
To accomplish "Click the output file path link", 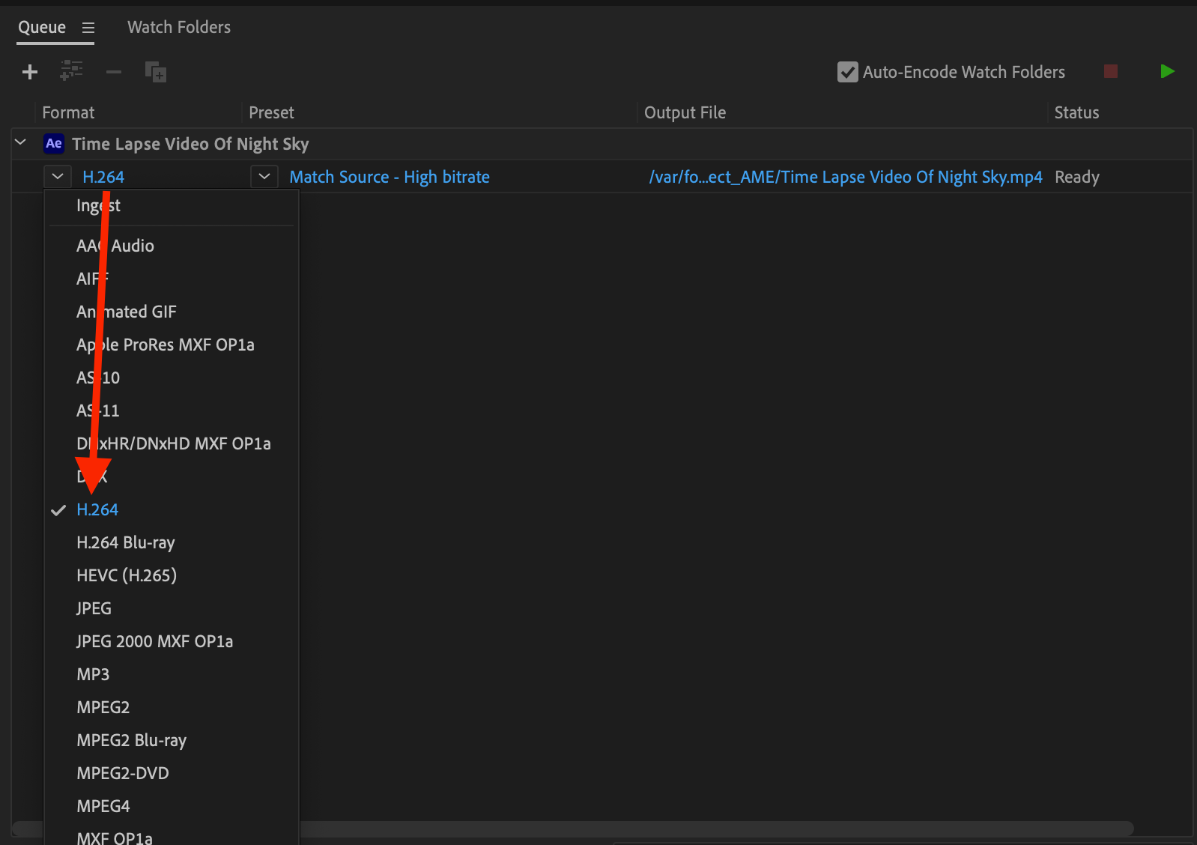I will point(845,178).
